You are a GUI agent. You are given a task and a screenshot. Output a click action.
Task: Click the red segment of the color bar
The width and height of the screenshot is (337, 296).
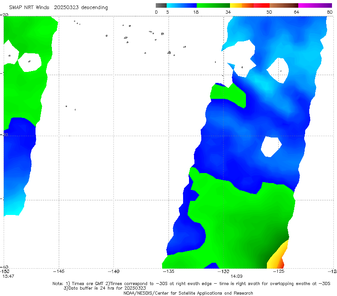click(261, 5)
